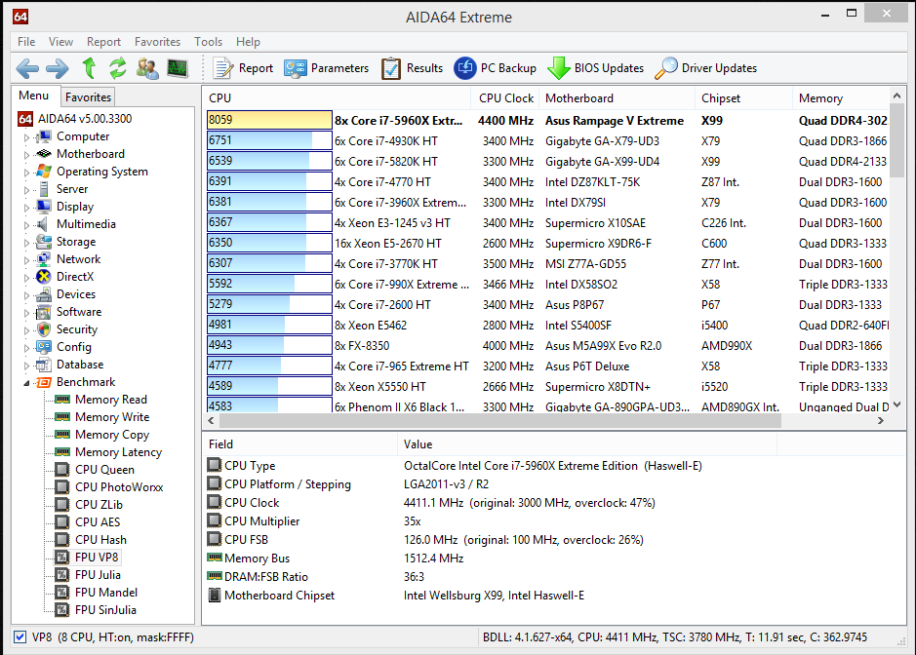Image resolution: width=916 pixels, height=655 pixels.
Task: Collapse the Benchmark tree node
Action: tap(26, 383)
